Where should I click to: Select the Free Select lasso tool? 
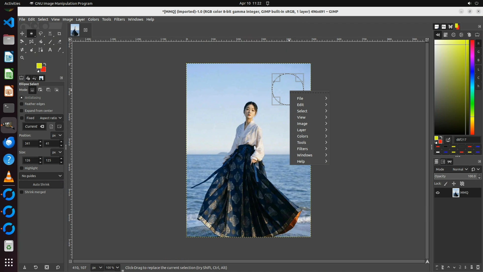41,33
